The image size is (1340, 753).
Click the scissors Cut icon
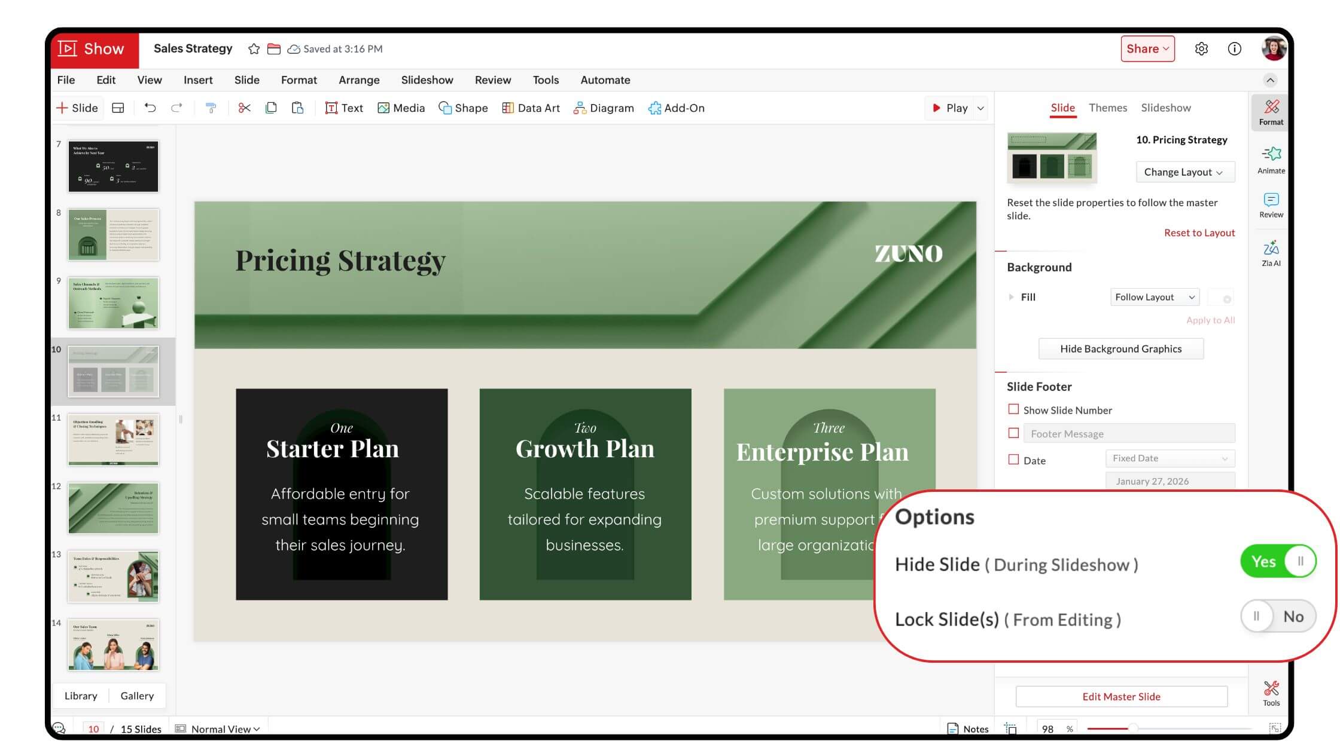[x=244, y=108]
